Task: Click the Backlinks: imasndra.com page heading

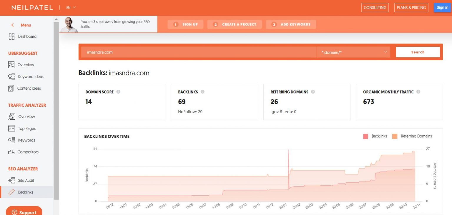Action: (114, 73)
